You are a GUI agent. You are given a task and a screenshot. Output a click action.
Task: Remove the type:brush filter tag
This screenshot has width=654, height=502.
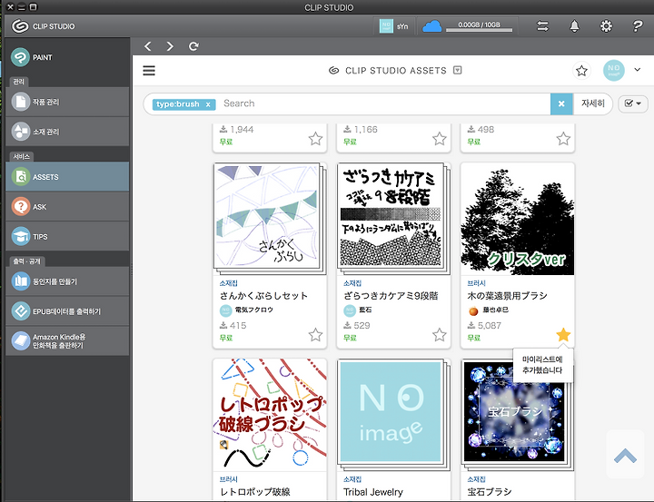[208, 104]
